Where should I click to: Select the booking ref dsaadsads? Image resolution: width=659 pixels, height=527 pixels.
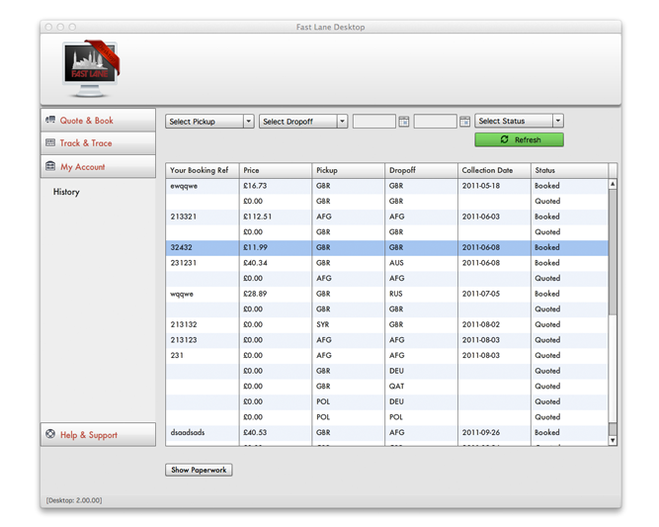point(188,432)
